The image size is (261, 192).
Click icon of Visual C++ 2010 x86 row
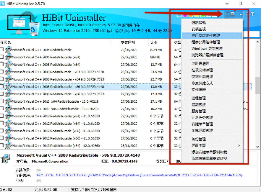[8, 109]
